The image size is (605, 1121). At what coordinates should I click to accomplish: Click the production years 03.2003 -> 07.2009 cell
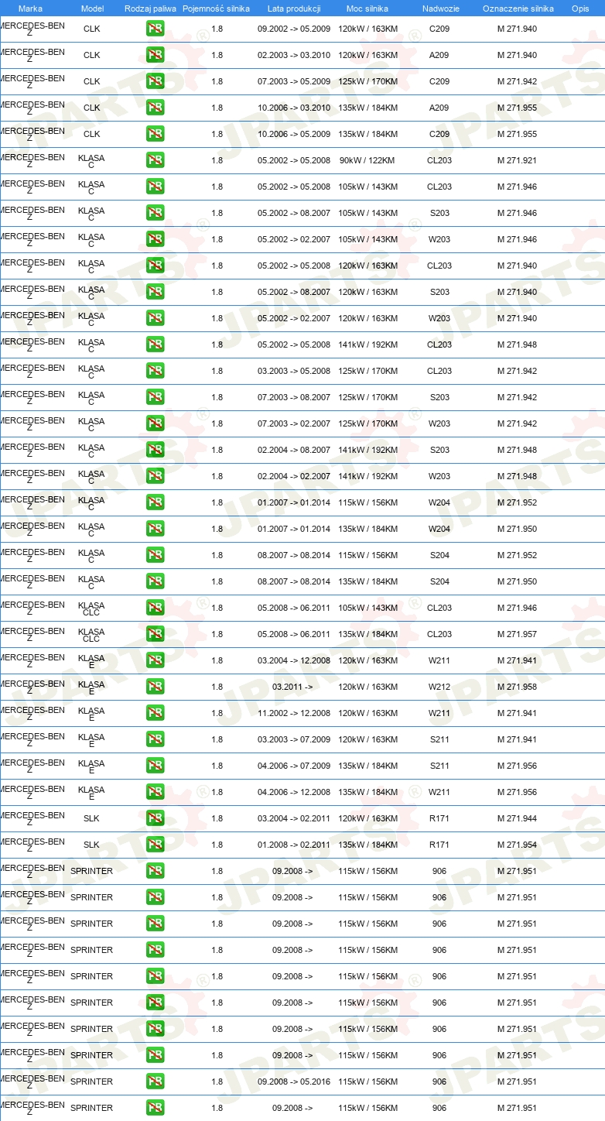[294, 739]
